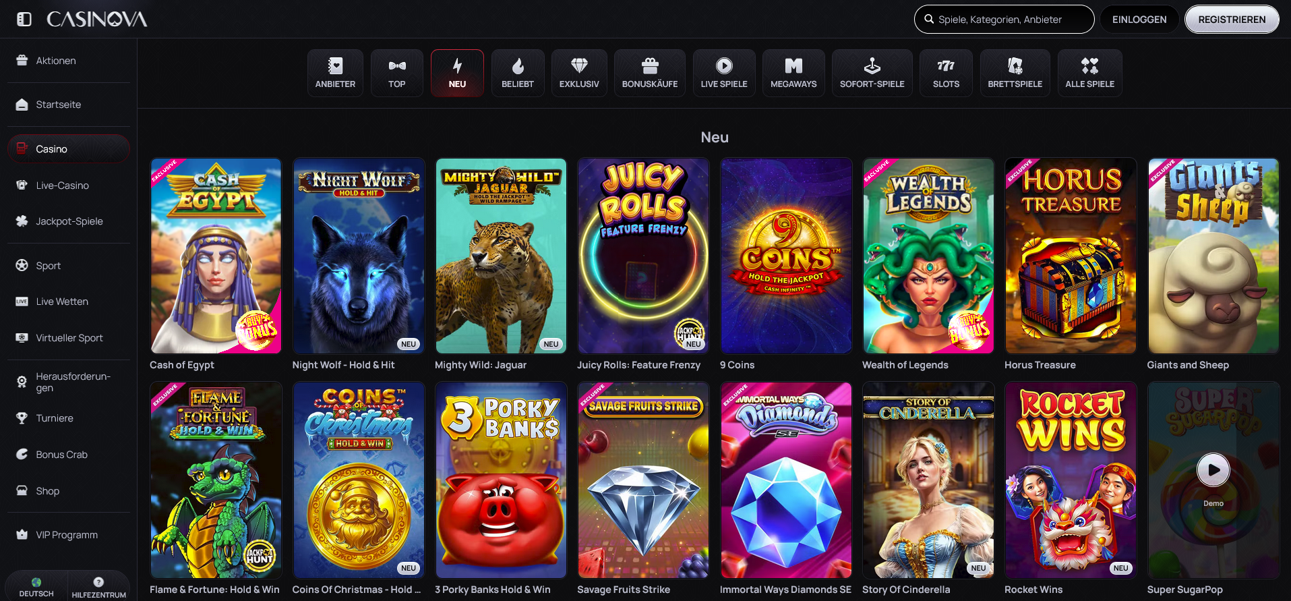The height and width of the screenshot is (601, 1291).
Task: Select the BELIEBT category tab
Action: (518, 73)
